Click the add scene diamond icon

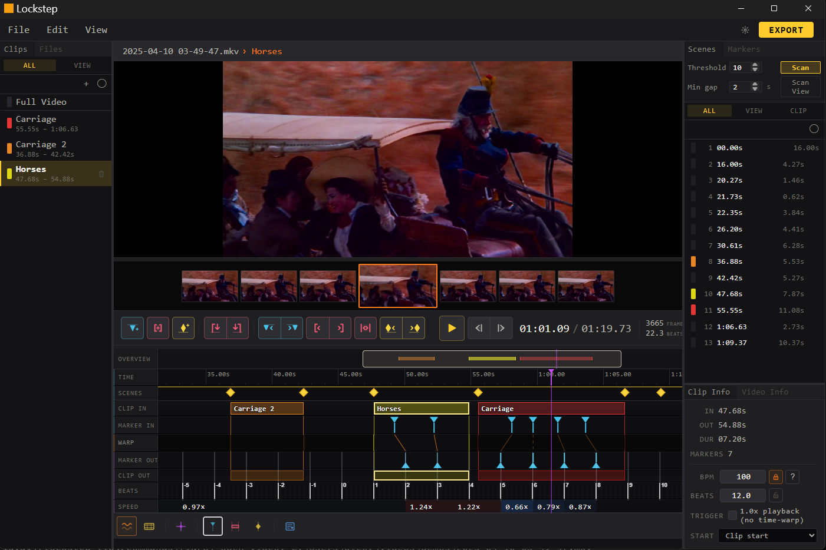tap(183, 328)
